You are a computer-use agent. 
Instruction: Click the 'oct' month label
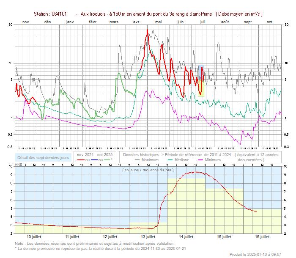coord(270,22)
